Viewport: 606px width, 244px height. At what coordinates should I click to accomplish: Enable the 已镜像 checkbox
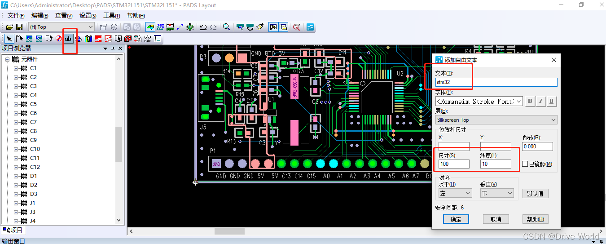(525, 164)
